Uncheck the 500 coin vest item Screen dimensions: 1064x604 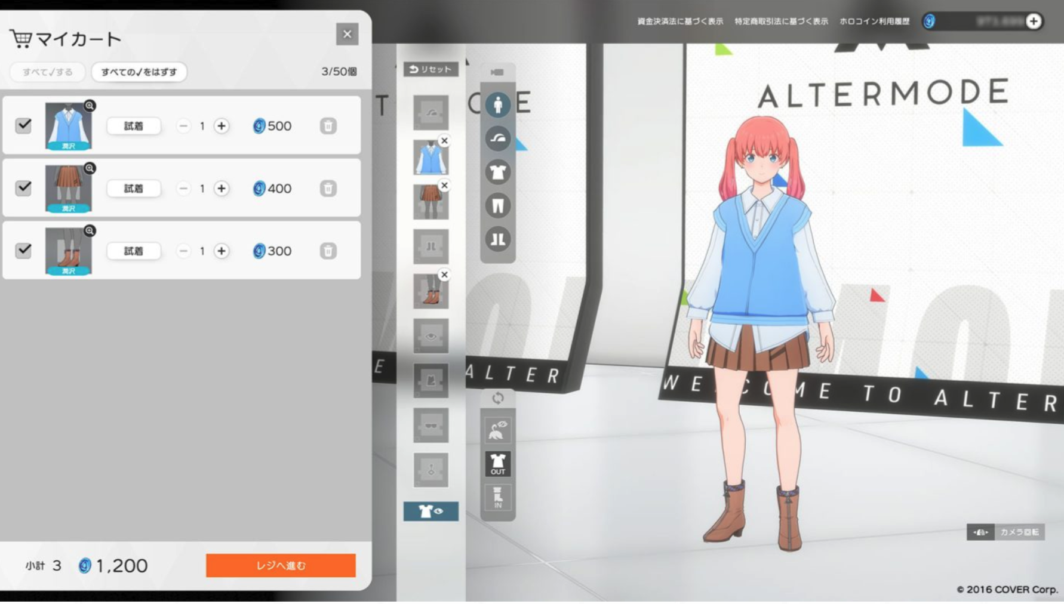[x=23, y=125]
